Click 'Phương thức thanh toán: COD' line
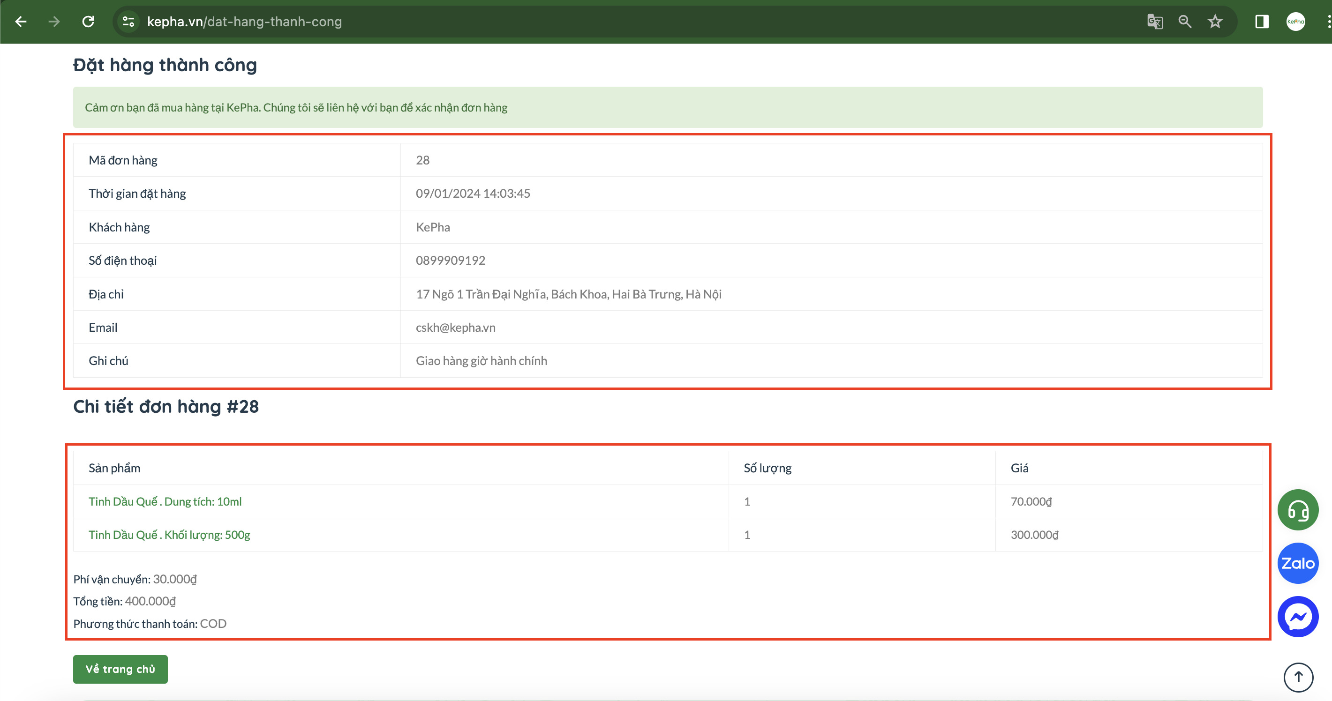1332x701 pixels. click(150, 624)
